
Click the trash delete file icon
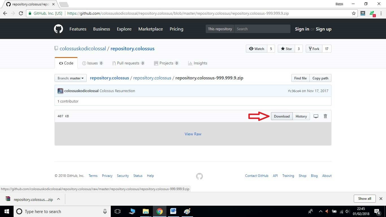325,116
